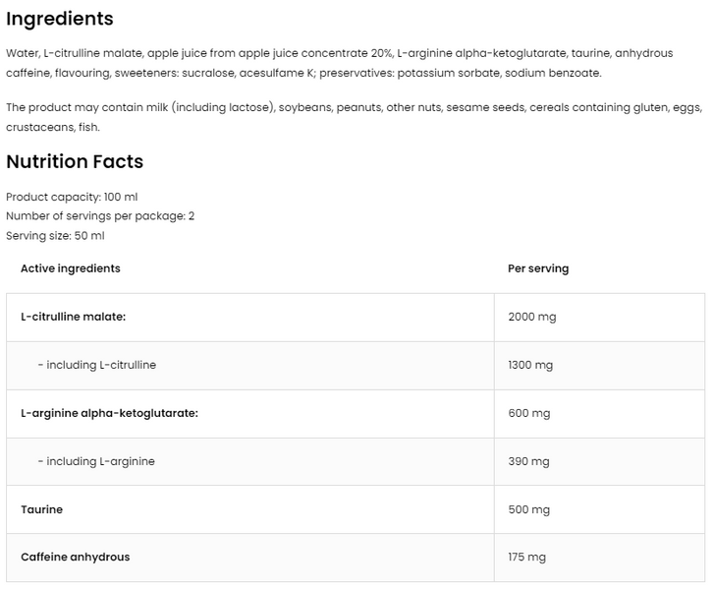Select the Caffeine anhydrous row label
The height and width of the screenshot is (590, 714).
coord(76,557)
